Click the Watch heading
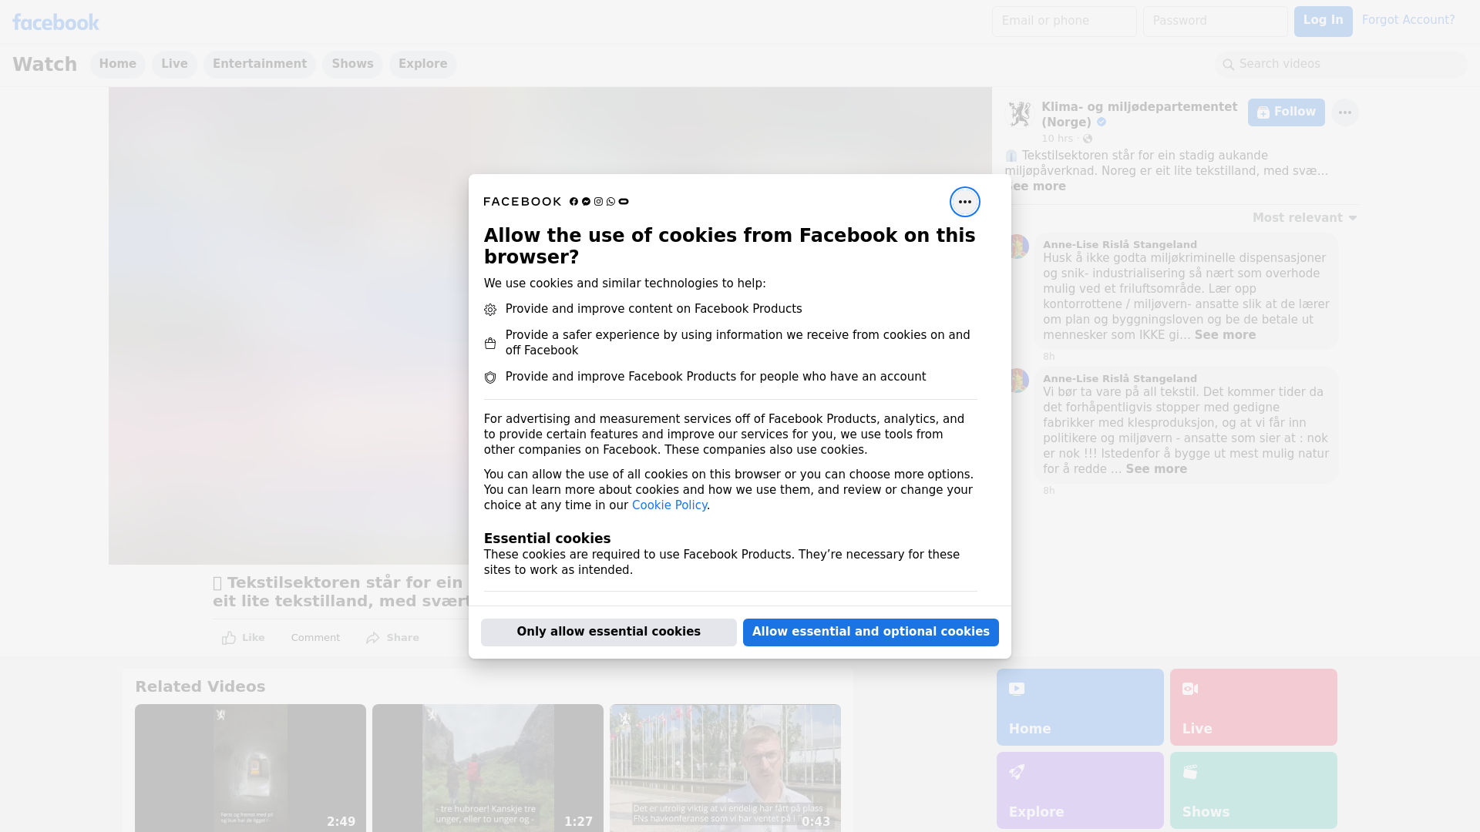Image resolution: width=1480 pixels, height=832 pixels. [45, 65]
